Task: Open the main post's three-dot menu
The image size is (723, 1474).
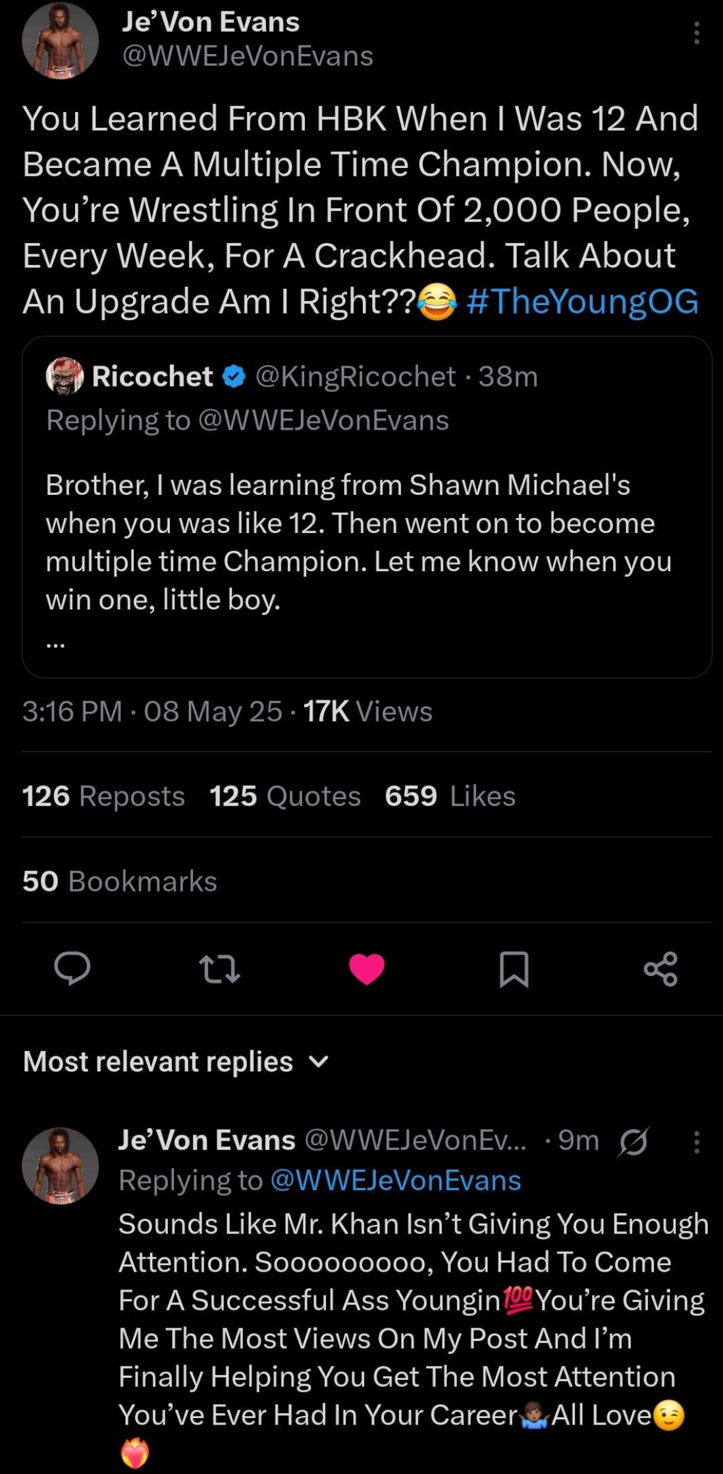Action: (697, 33)
